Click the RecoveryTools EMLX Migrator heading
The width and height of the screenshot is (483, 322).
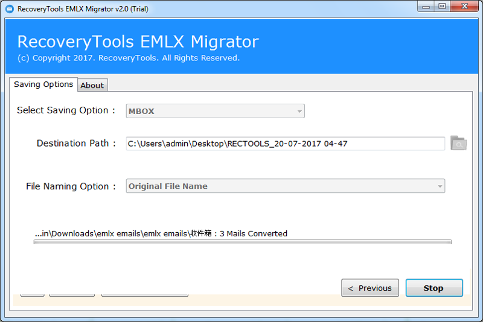point(138,42)
